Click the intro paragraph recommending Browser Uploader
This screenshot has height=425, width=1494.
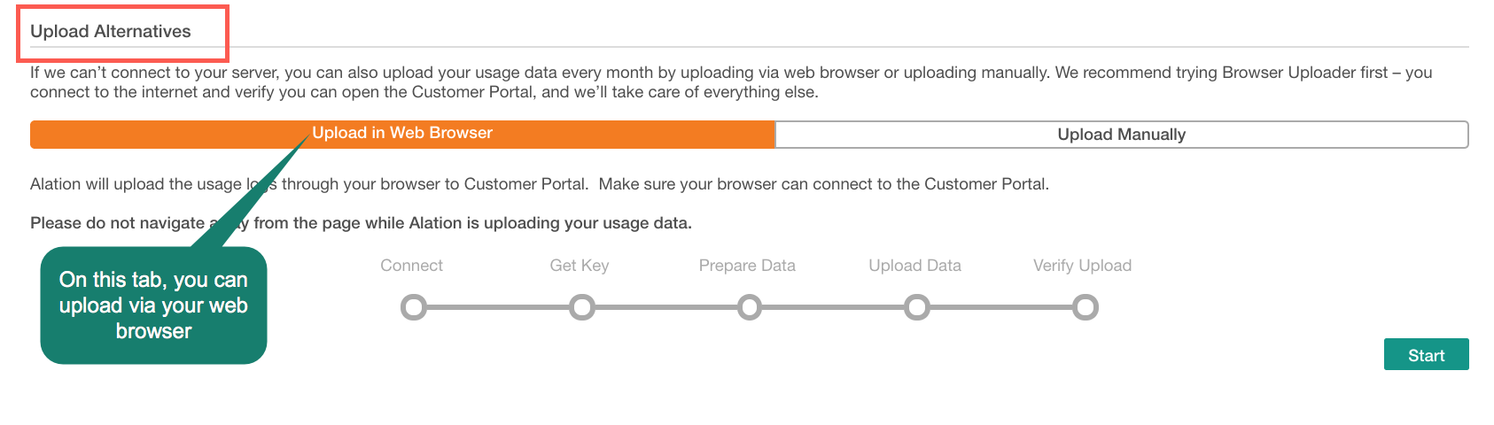click(x=731, y=82)
